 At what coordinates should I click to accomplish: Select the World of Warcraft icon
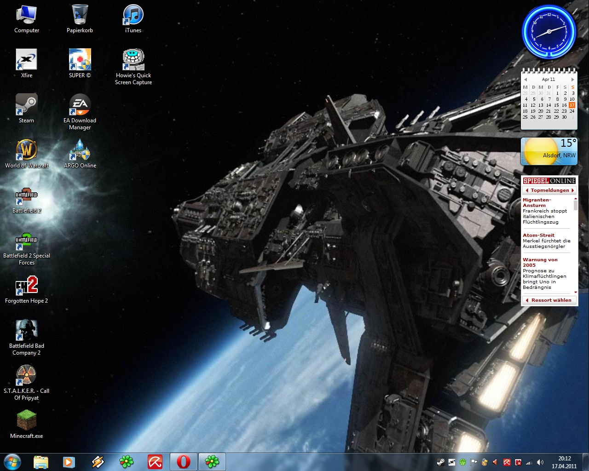point(26,154)
